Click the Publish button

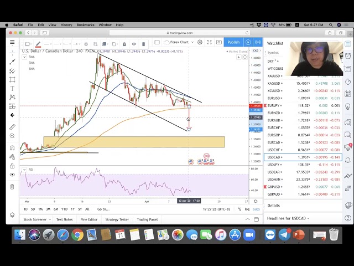233,42
